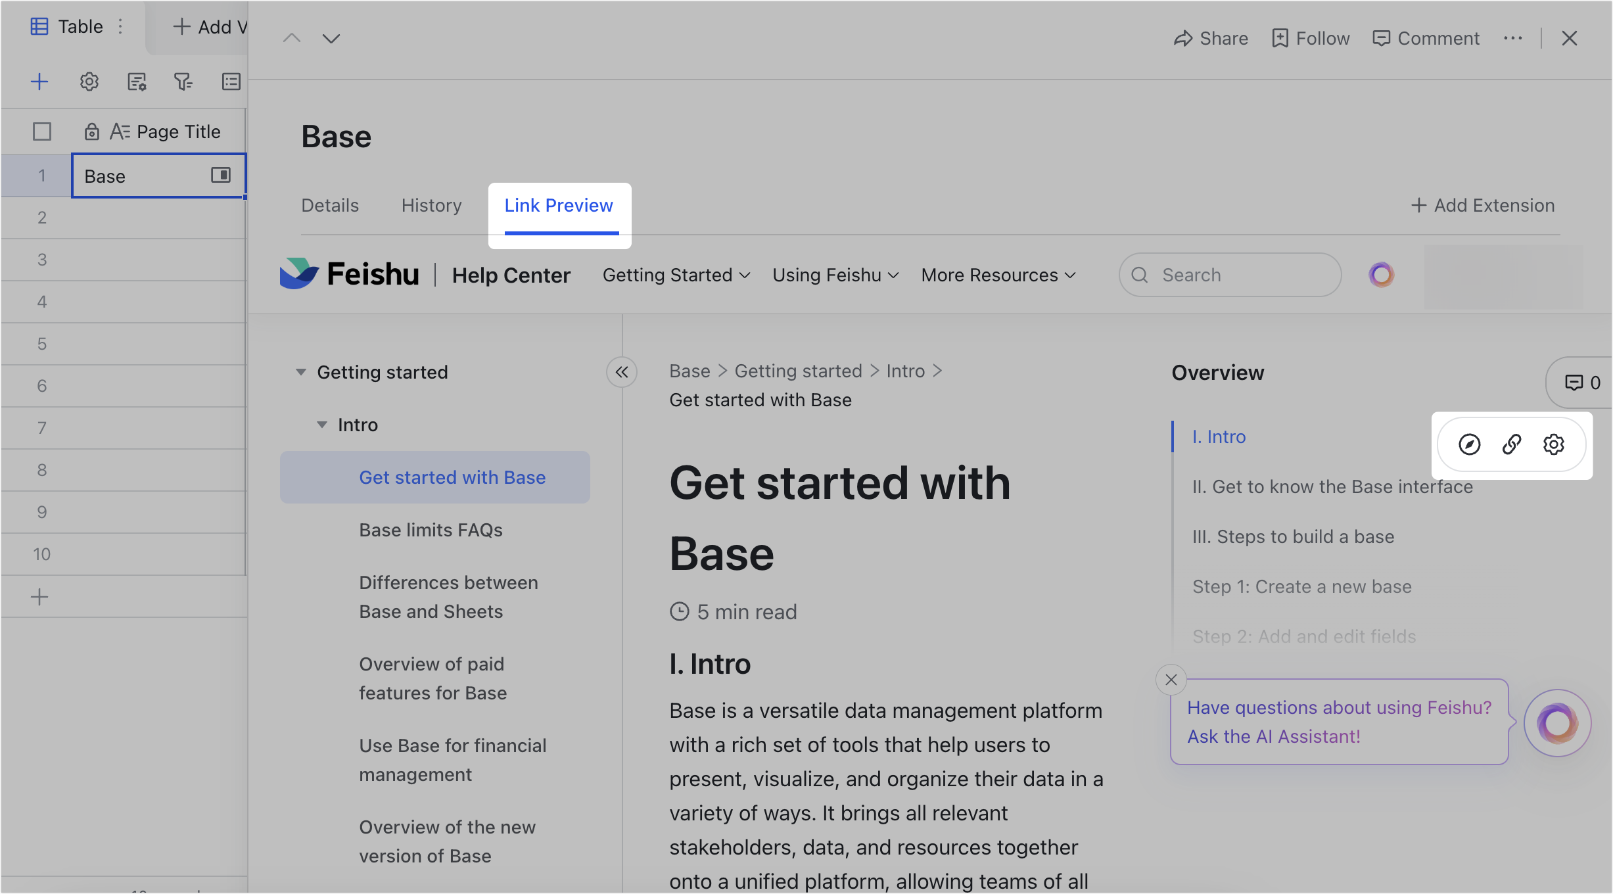Click the blue plus add icon in table toolbar
The height and width of the screenshot is (894, 1613).
[x=39, y=82]
